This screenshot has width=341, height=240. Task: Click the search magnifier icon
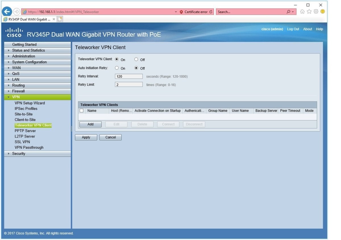(288, 12)
